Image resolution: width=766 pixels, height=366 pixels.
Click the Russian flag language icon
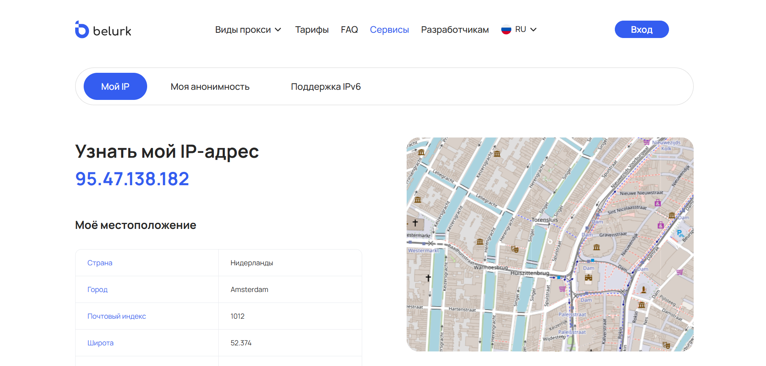point(506,30)
